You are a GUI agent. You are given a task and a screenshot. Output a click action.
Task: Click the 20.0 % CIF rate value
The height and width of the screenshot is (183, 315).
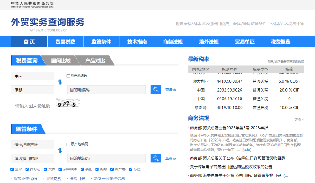[x=289, y=90]
